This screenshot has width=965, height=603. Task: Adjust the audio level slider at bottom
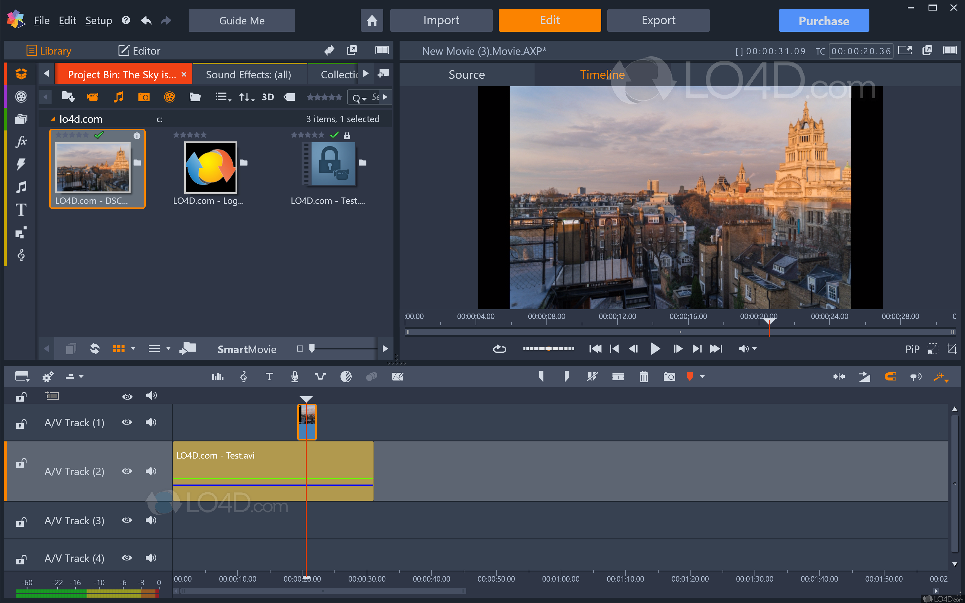[x=83, y=592]
